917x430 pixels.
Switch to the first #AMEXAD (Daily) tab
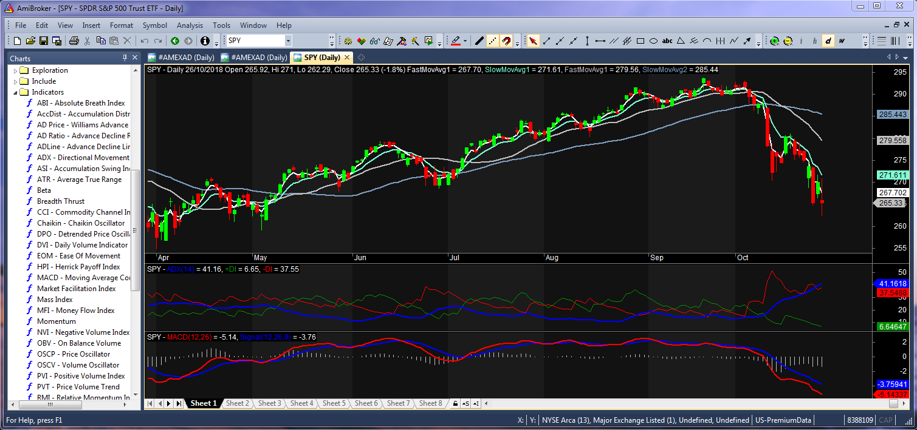(181, 58)
